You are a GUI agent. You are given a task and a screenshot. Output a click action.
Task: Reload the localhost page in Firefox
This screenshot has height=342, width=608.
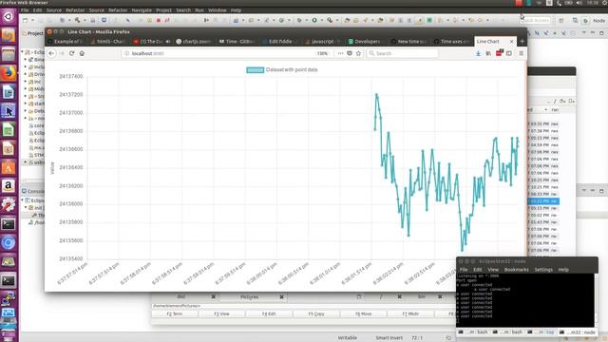click(x=72, y=53)
